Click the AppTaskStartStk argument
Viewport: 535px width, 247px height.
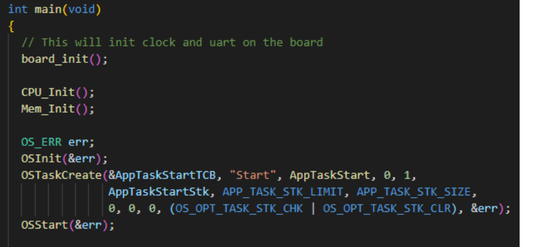pos(159,192)
